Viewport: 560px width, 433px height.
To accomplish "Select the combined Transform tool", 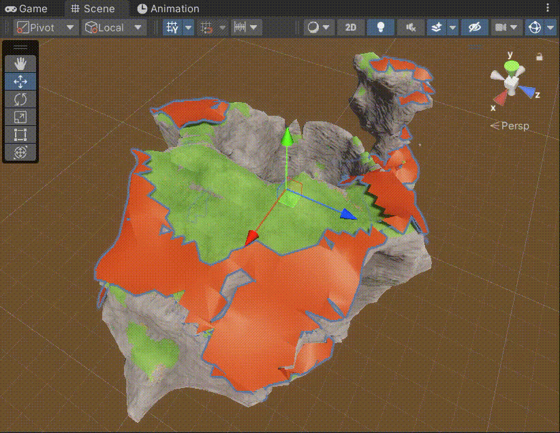I will click(20, 153).
